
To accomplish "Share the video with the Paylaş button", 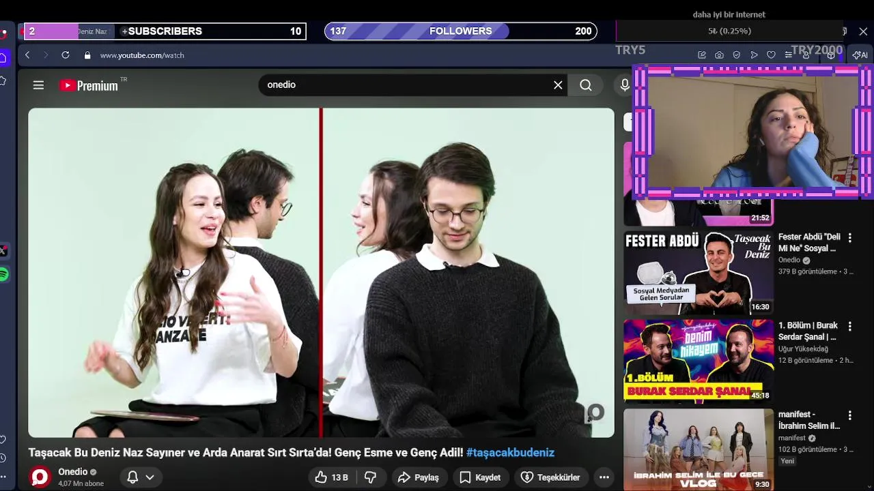I will pos(419,477).
